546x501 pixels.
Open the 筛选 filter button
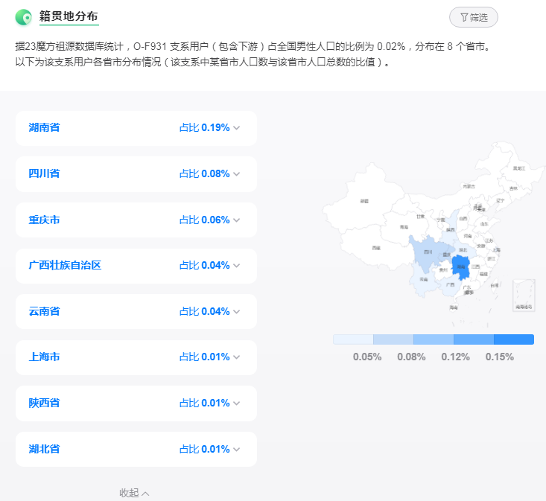pyautogui.click(x=474, y=17)
